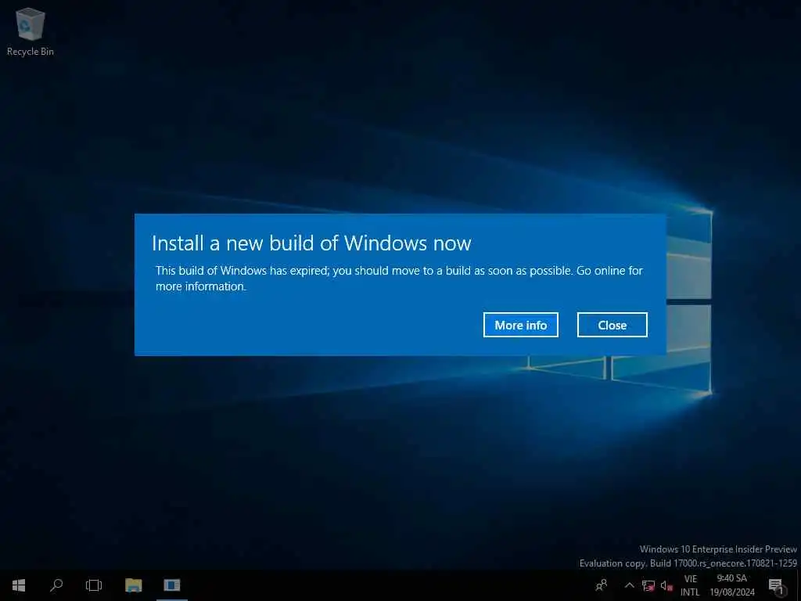Viewport: 801px width, 601px height.
Task: Open the network status tray icon
Action: (x=648, y=585)
